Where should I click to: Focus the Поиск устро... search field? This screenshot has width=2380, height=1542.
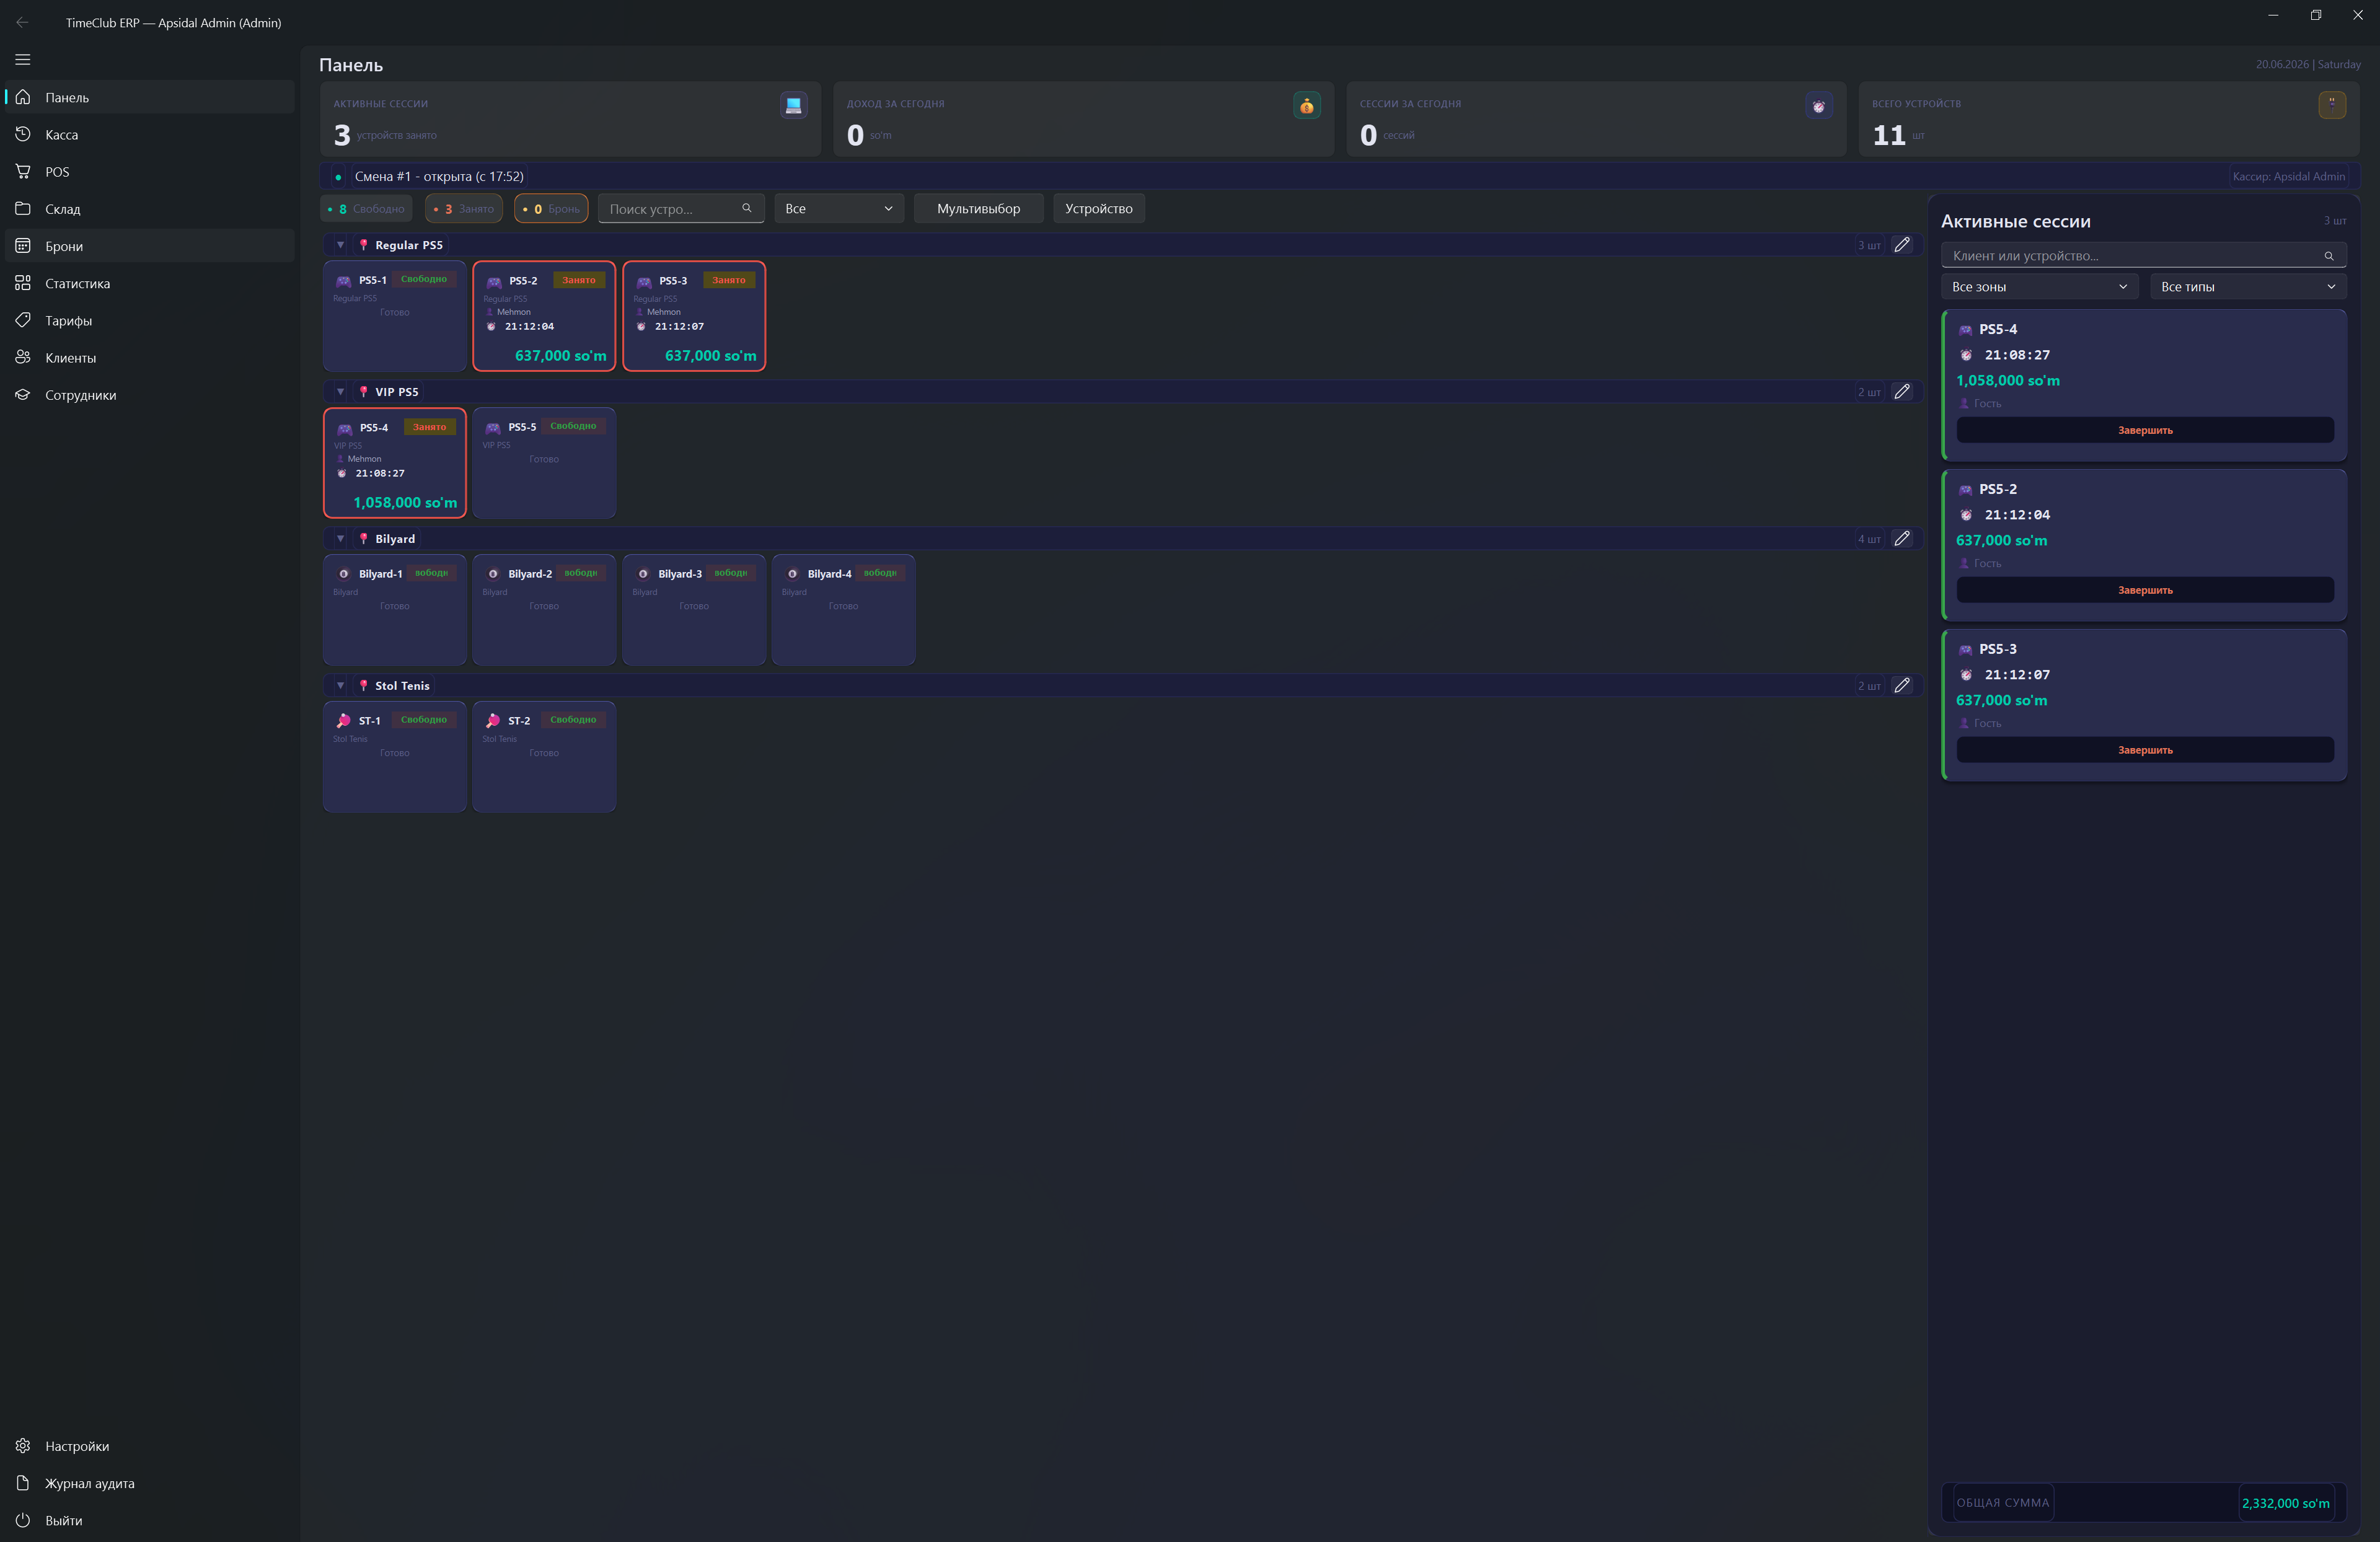pyautogui.click(x=681, y=209)
